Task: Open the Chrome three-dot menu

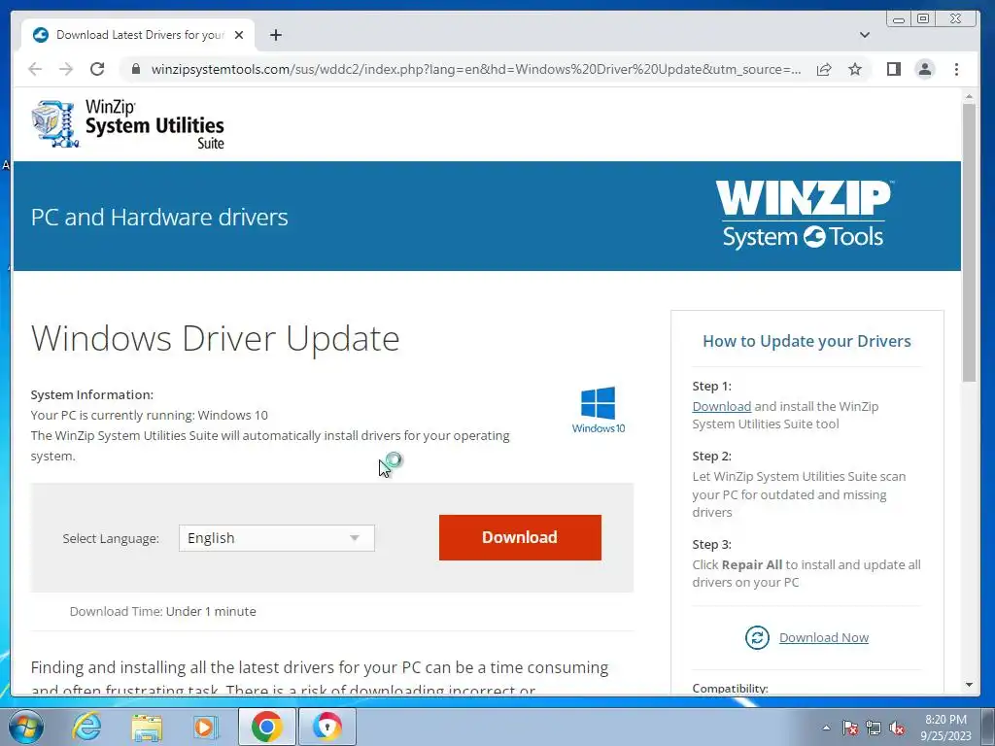Action: [956, 69]
